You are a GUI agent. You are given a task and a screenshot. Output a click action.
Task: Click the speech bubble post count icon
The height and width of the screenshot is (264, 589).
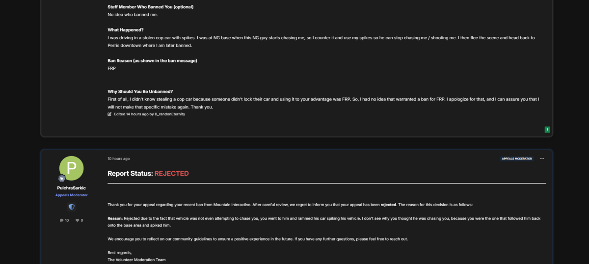pos(61,220)
